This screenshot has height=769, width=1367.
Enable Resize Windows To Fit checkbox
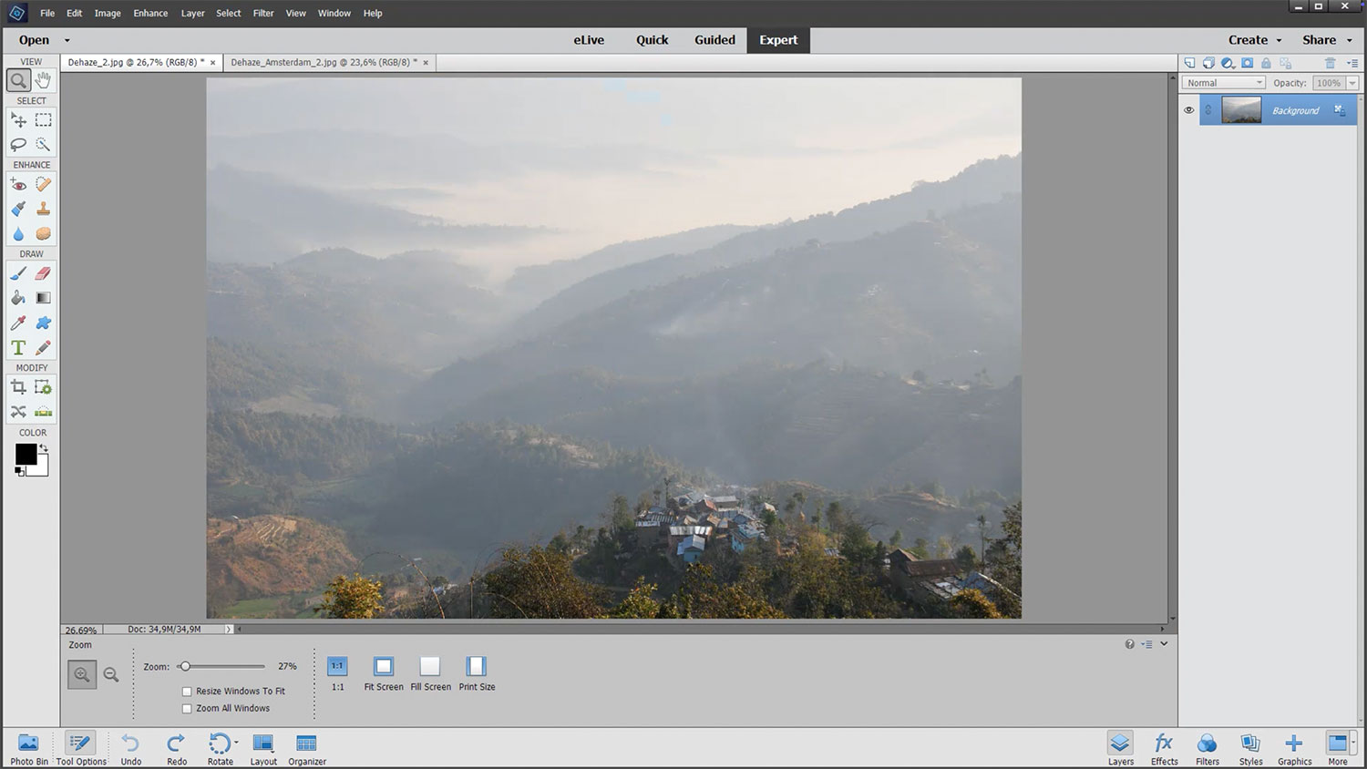(187, 692)
